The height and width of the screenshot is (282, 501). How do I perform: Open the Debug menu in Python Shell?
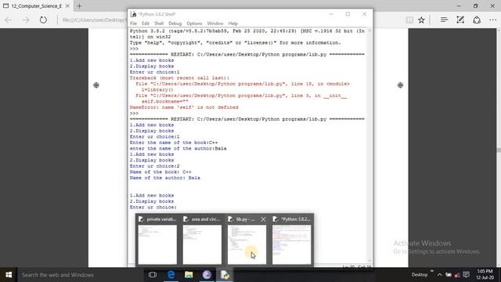[x=175, y=23]
